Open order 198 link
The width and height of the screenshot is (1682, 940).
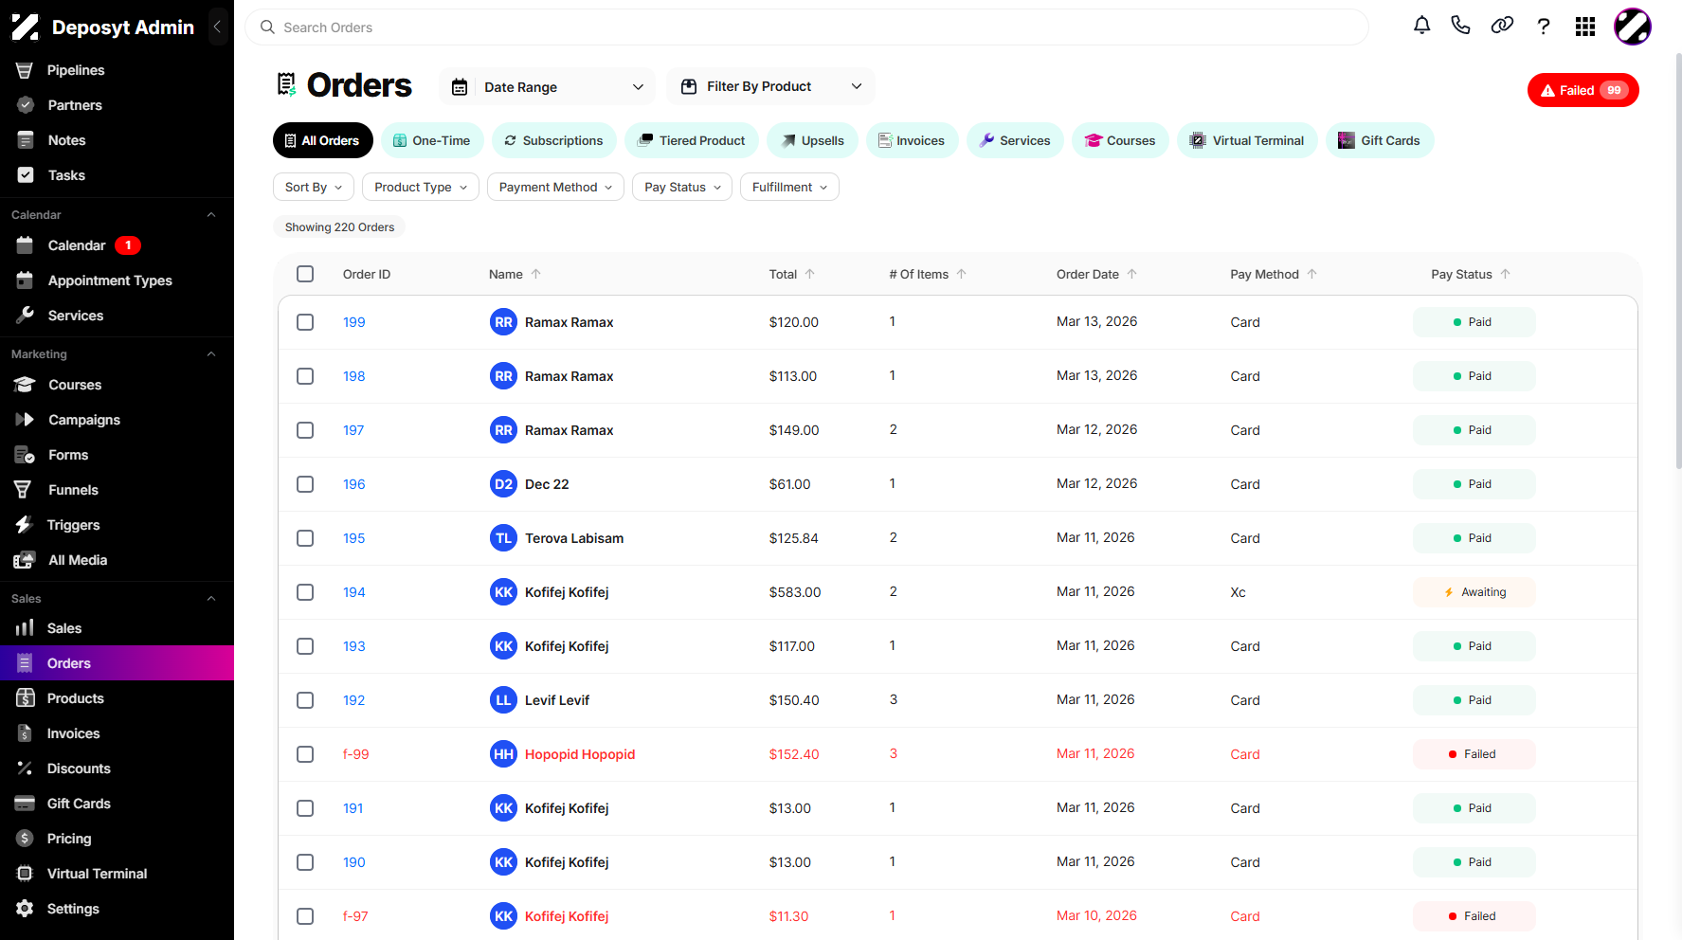354,376
